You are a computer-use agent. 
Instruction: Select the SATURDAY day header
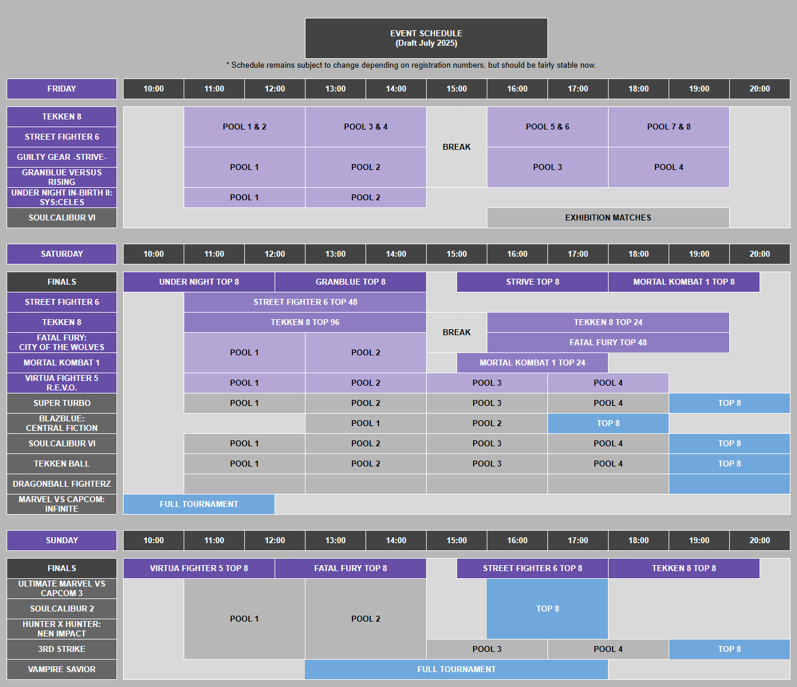[61, 254]
